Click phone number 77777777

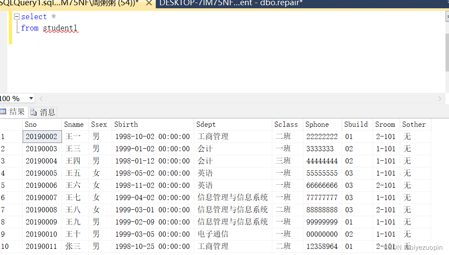click(x=322, y=197)
